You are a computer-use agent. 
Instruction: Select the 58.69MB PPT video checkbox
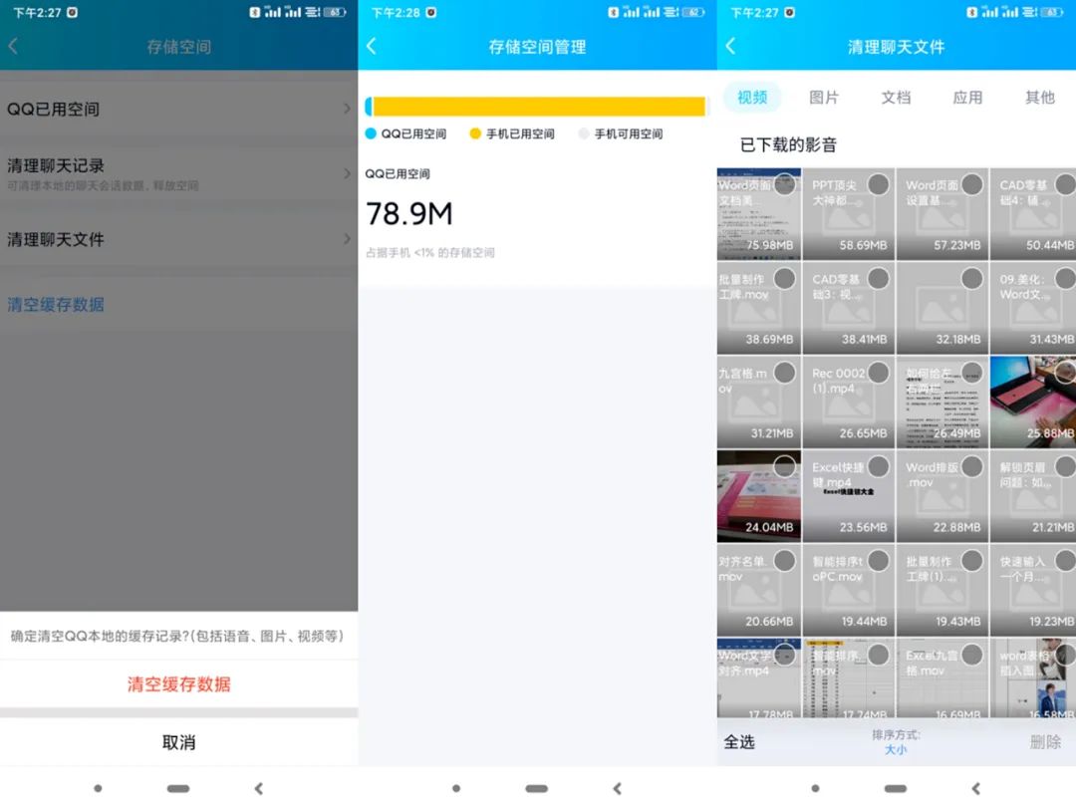click(x=879, y=184)
